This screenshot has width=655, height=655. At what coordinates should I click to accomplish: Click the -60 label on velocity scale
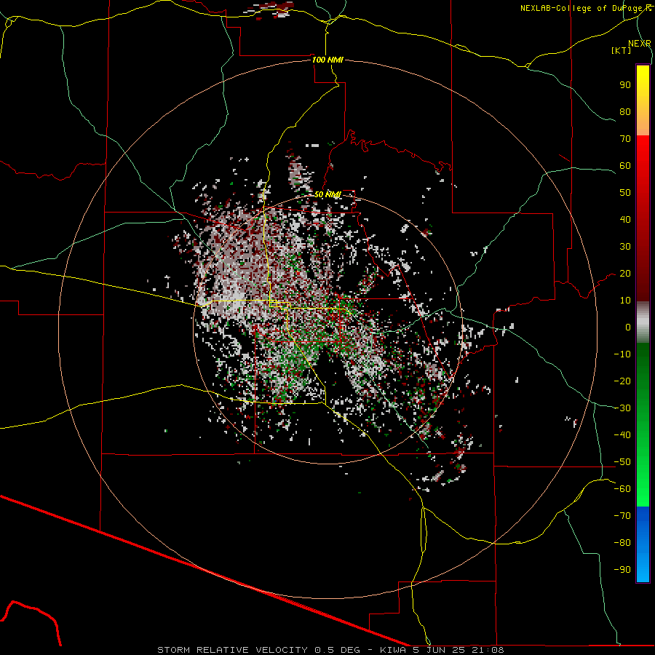click(622, 489)
